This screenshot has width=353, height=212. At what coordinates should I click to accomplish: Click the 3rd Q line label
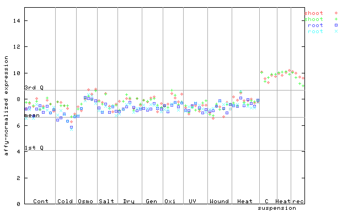pyautogui.click(x=34, y=88)
